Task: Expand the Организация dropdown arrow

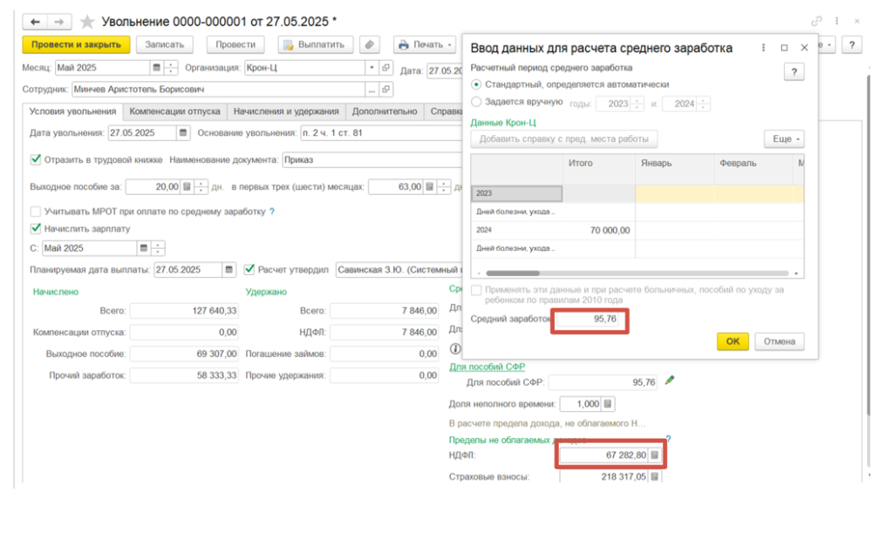Action: click(372, 67)
